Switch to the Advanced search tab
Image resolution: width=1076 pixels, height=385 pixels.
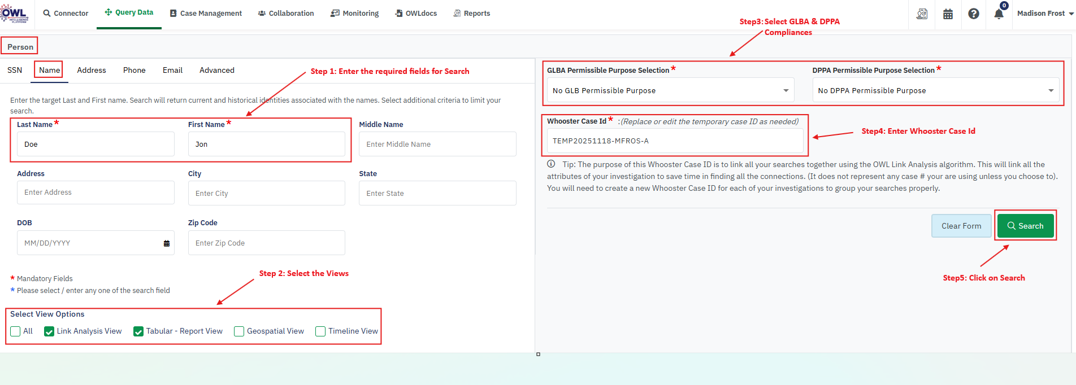tap(216, 71)
